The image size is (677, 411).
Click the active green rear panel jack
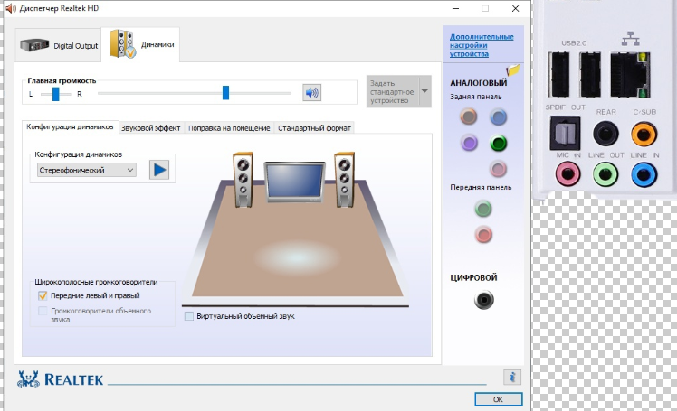(499, 143)
